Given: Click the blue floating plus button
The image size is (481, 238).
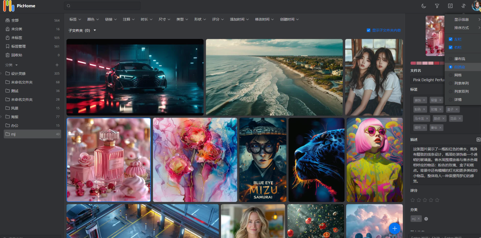Looking at the screenshot, I should (x=395, y=228).
